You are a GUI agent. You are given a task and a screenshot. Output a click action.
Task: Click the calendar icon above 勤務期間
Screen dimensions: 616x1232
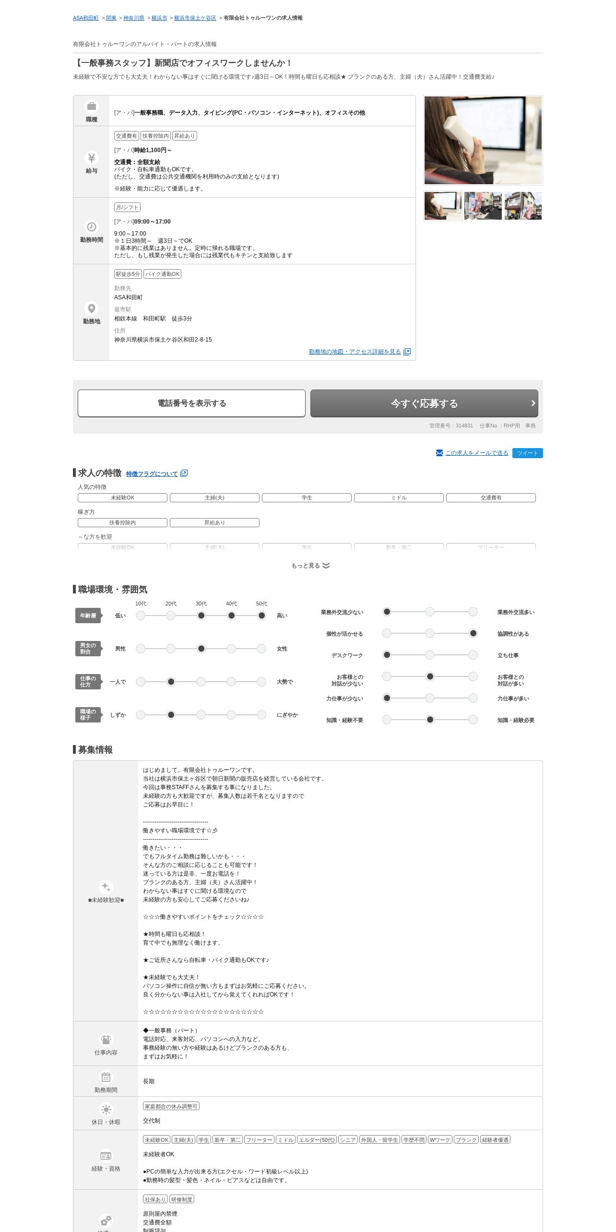click(x=106, y=1077)
